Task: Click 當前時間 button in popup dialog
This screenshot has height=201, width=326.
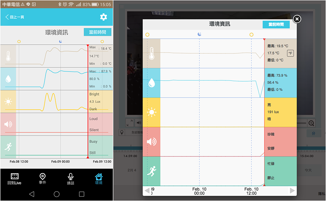Action: coord(276,24)
